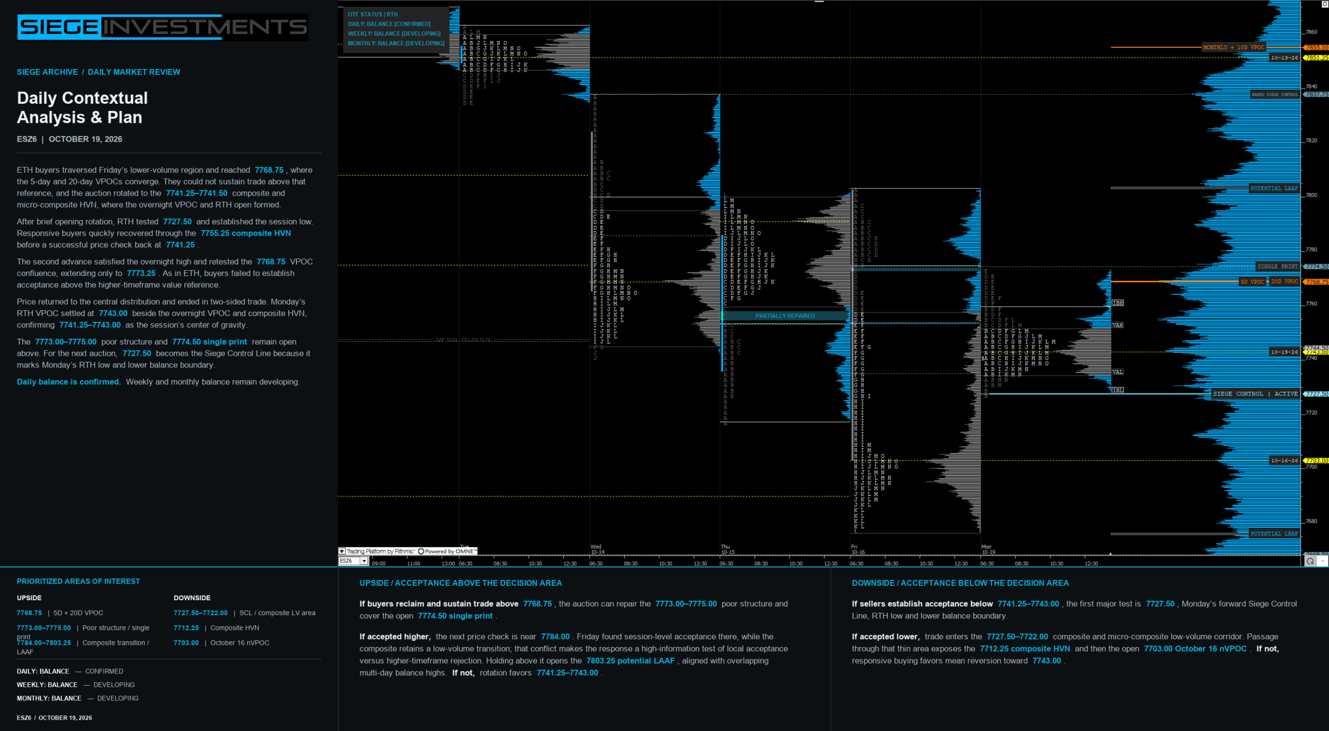This screenshot has width=1329, height=731.
Task: Click the 20D VPOC orange label
Action: click(1284, 281)
